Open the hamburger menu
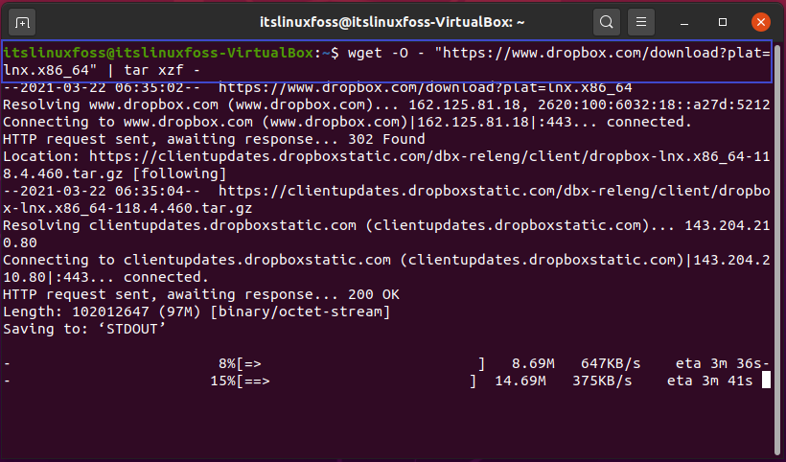Image resolution: width=786 pixels, height=462 pixels. (x=640, y=23)
